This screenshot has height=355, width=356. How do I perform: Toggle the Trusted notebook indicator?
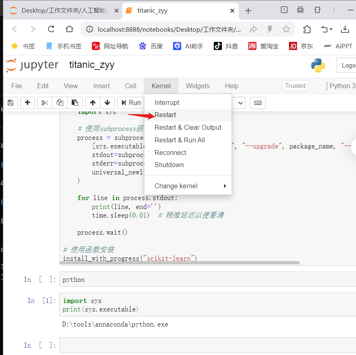(x=295, y=86)
